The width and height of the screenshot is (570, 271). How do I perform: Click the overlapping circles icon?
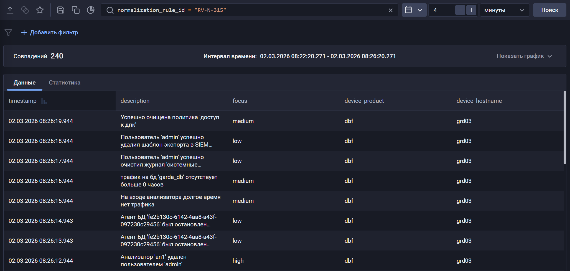25,10
